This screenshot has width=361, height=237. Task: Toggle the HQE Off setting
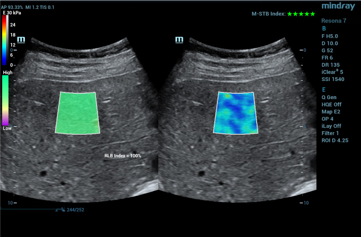pyautogui.click(x=332, y=105)
